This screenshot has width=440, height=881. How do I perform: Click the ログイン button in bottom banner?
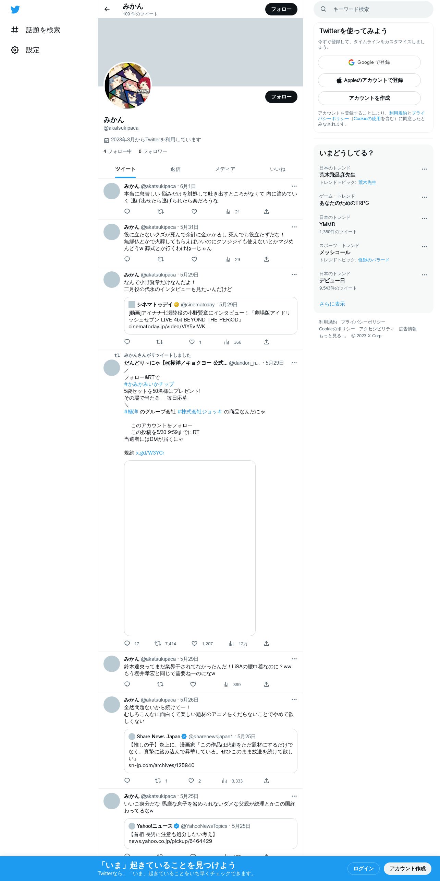(x=363, y=869)
